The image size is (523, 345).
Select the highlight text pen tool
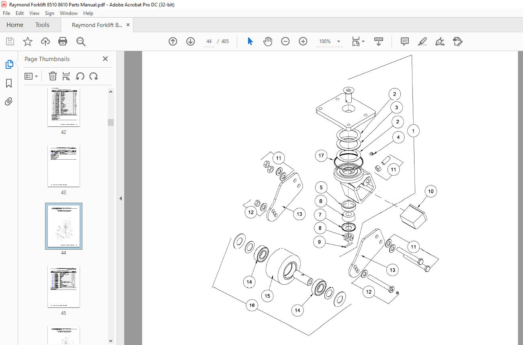click(422, 41)
